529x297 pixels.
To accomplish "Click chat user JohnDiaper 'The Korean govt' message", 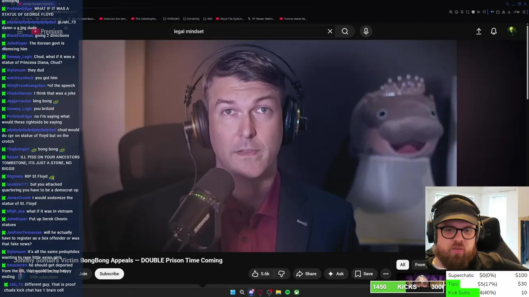I will [x=33, y=46].
